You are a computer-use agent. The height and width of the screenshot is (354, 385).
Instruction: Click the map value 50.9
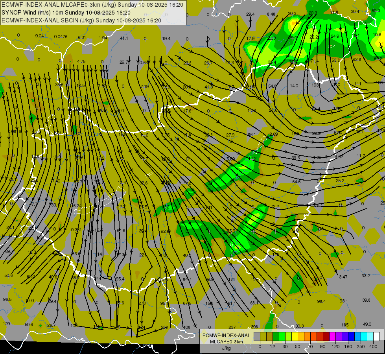pos(29,325)
